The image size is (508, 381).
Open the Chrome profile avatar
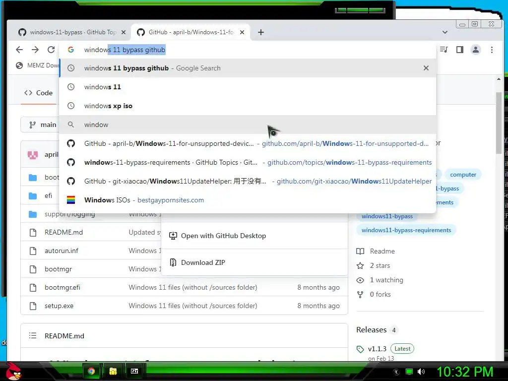coord(476,50)
